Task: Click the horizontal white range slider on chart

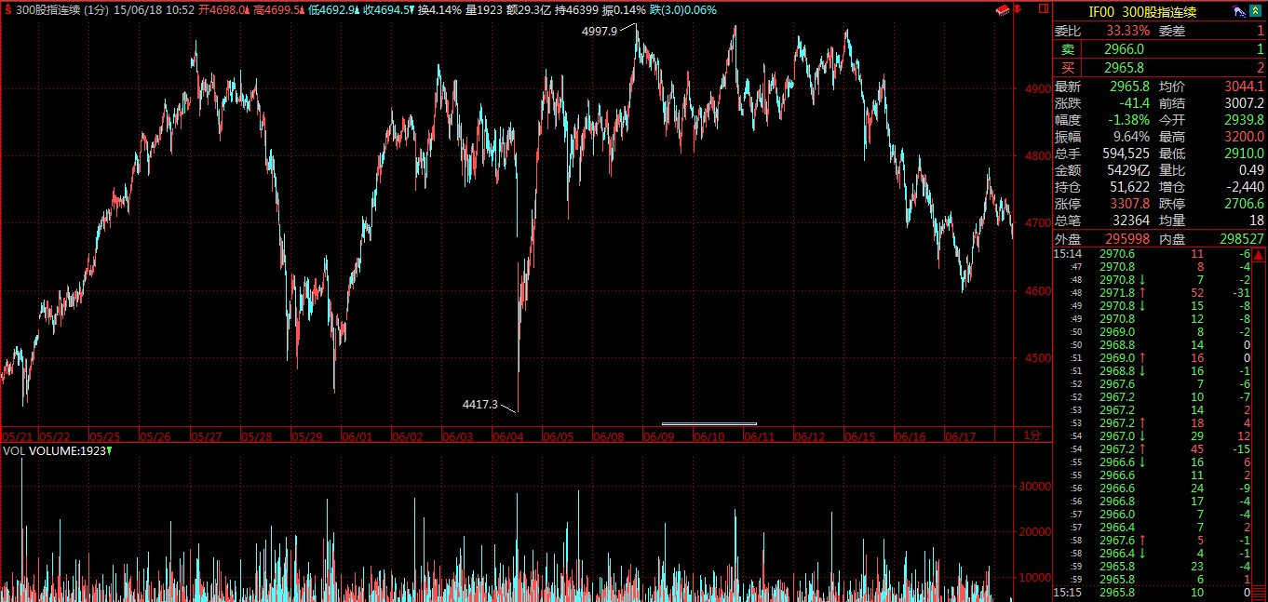Action: tap(708, 424)
